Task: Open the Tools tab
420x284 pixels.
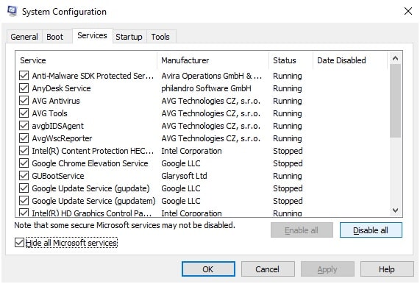Action: tap(160, 37)
